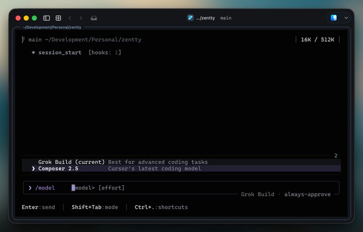Click the [effort] placeholder text
Image resolution: width=363 pixels, height=232 pixels.
point(112,188)
